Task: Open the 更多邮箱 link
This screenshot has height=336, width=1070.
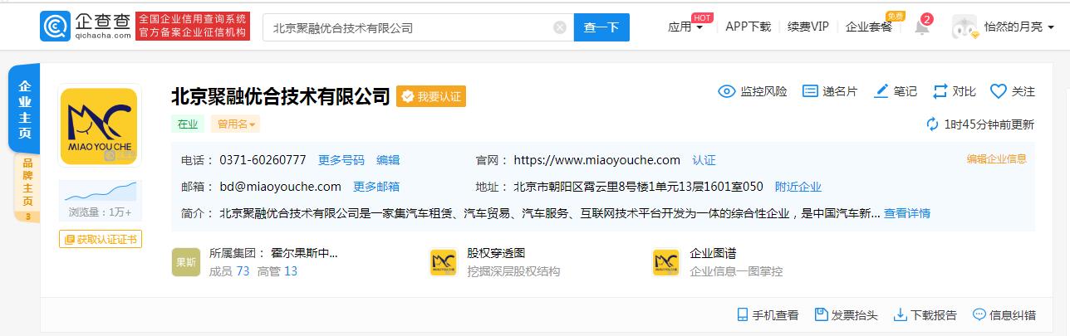Action: (x=376, y=187)
